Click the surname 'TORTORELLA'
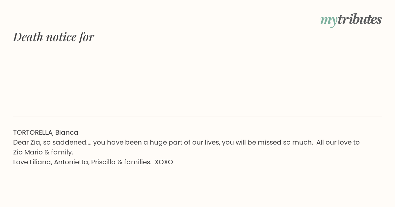Image resolution: width=395 pixels, height=207 pixels. click(33, 132)
